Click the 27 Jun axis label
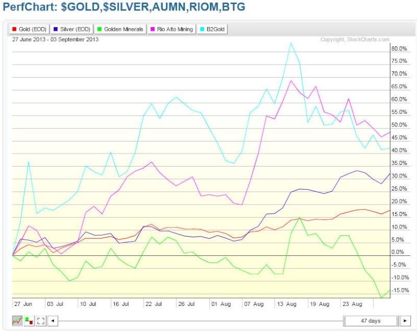This screenshot has height=332, width=417. (x=23, y=304)
